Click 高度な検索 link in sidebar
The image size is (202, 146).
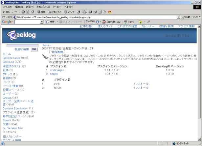pos(22,49)
